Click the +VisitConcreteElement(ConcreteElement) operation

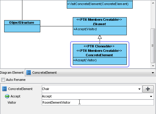coord(98,4)
